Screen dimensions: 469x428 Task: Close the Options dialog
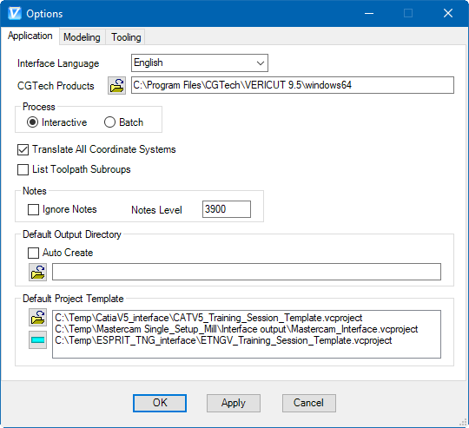448,13
